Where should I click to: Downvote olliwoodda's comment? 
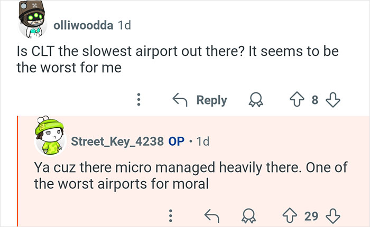pyautogui.click(x=332, y=100)
